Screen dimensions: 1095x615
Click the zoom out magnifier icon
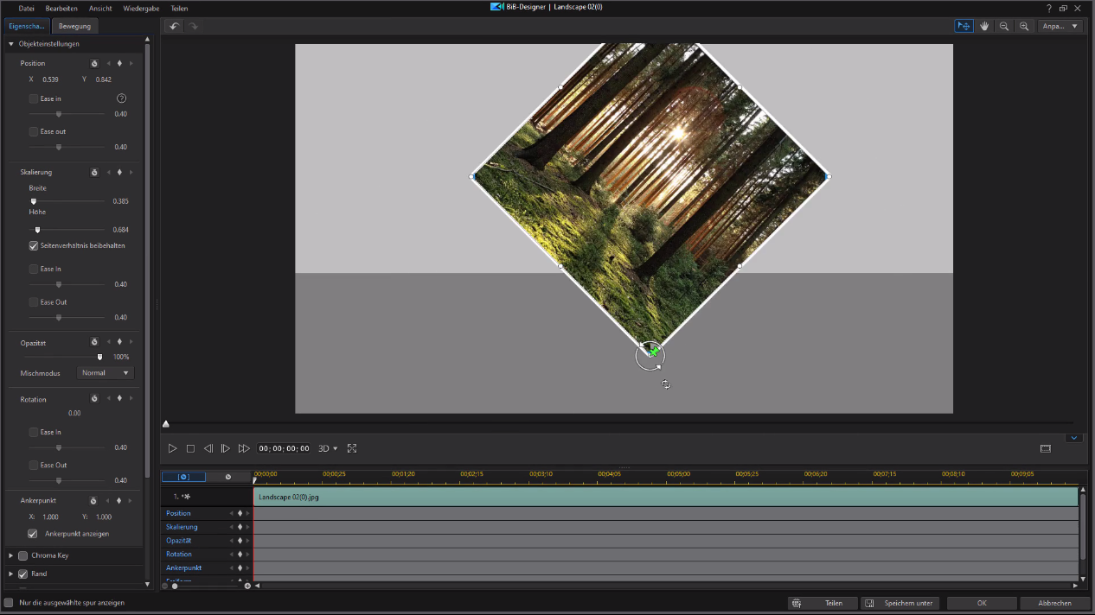(1004, 26)
